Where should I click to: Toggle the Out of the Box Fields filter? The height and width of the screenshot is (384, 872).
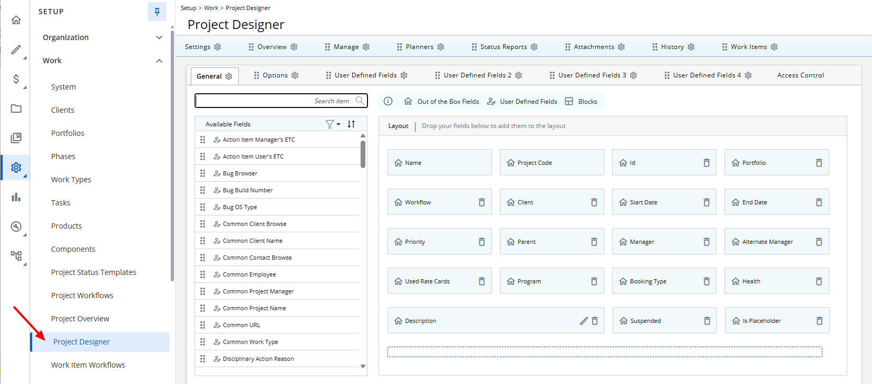pyautogui.click(x=442, y=102)
